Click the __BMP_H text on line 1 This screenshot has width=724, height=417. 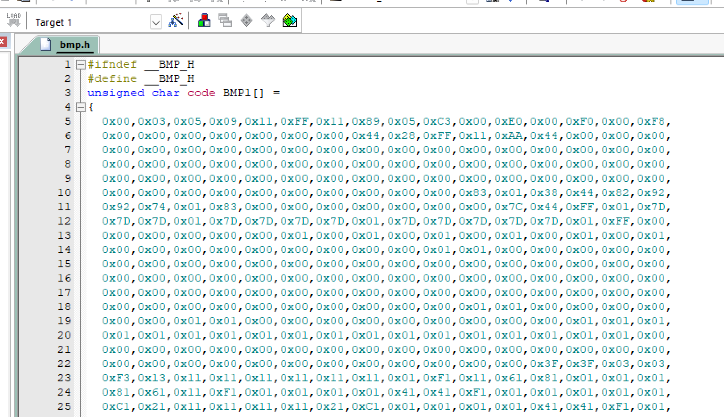[170, 65]
